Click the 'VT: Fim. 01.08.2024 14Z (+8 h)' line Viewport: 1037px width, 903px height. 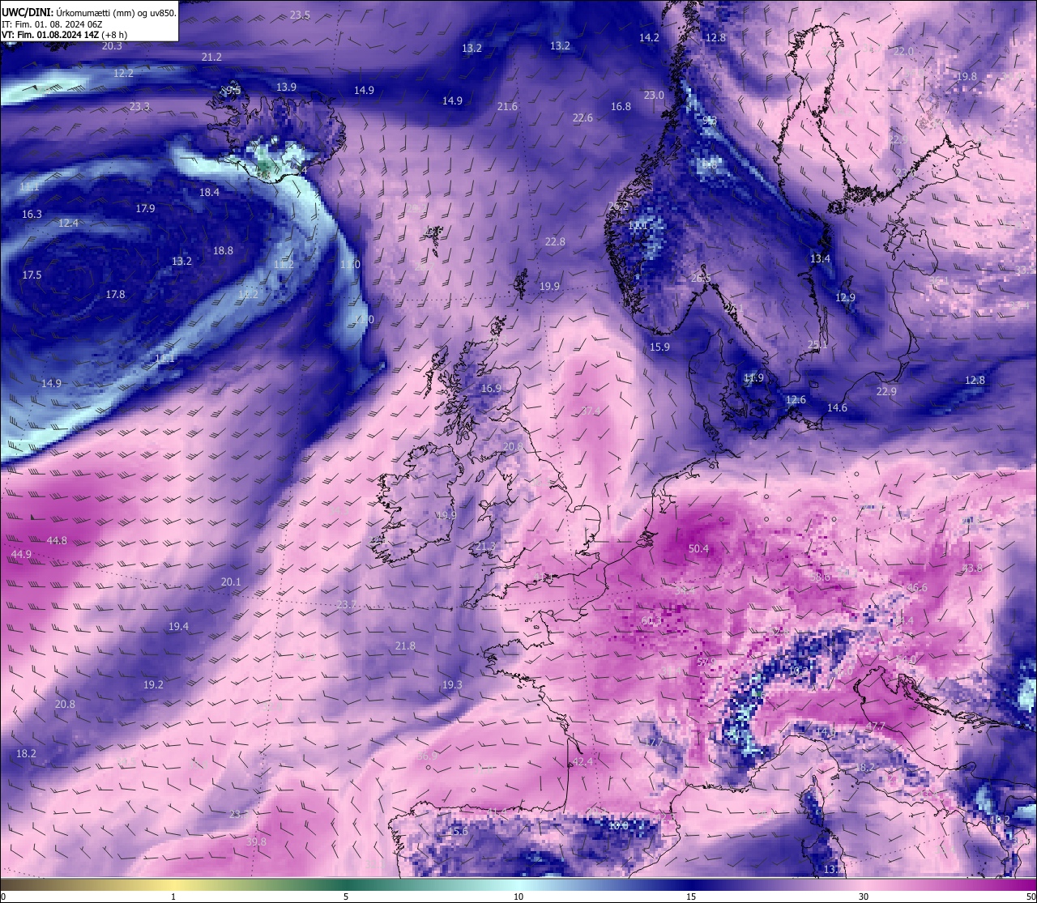tap(64, 35)
